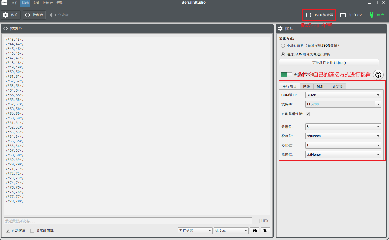This screenshot has height=240, width=389.
Task: Open the 流控位 dropdown
Action: (343, 155)
